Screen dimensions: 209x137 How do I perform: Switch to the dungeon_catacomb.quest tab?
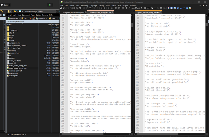pyautogui.click(x=73, y=12)
